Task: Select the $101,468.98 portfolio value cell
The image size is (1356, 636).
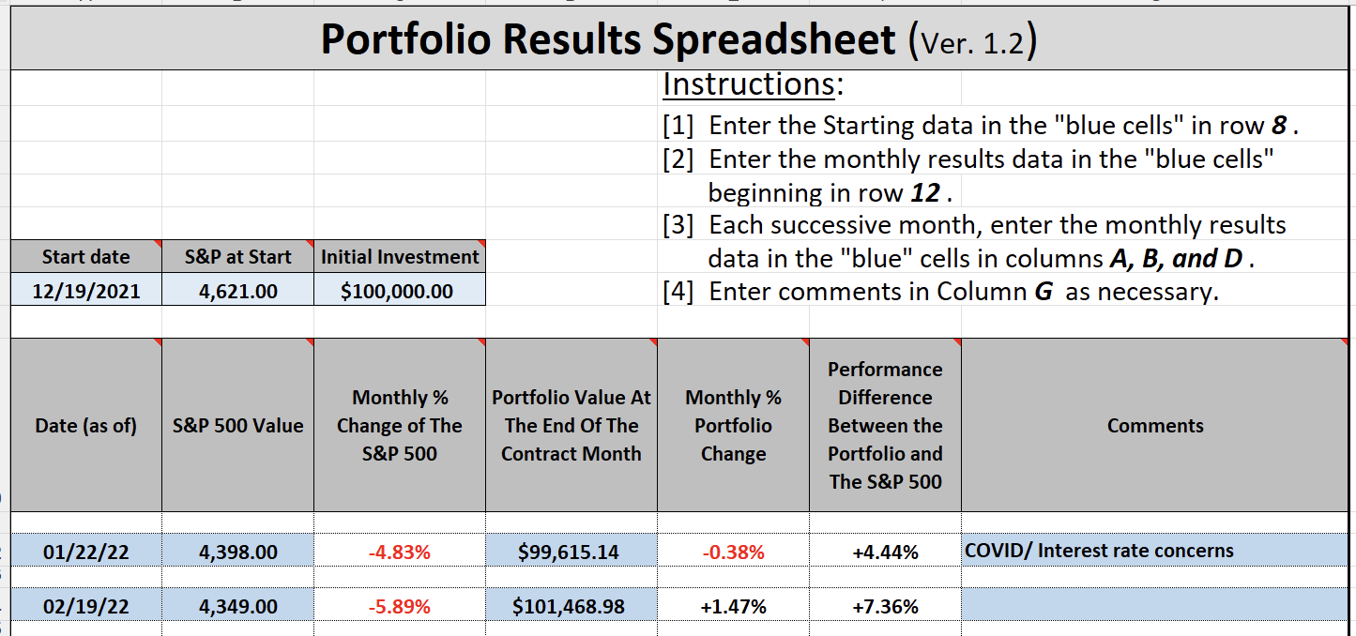Action: click(x=571, y=607)
